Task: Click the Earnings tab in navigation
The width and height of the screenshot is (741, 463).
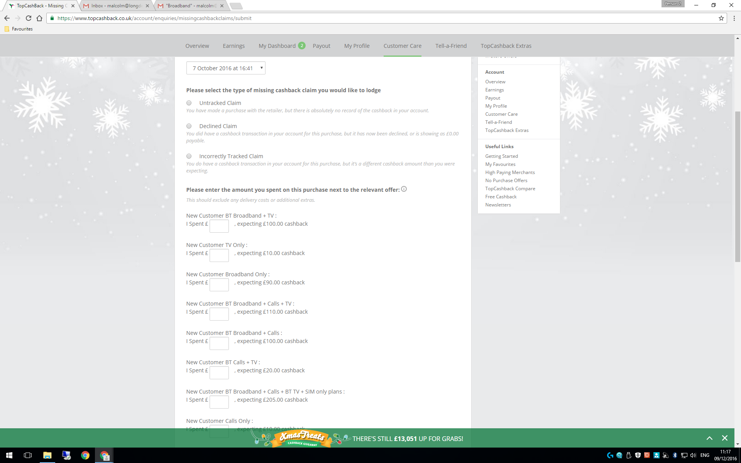Action: coord(233,46)
